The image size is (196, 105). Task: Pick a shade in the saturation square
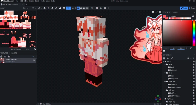(x=177, y=33)
